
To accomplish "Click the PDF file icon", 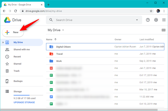I will [51, 68].
